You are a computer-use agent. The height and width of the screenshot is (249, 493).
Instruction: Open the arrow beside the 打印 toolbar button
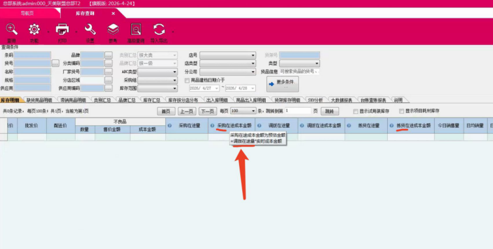click(x=76, y=32)
